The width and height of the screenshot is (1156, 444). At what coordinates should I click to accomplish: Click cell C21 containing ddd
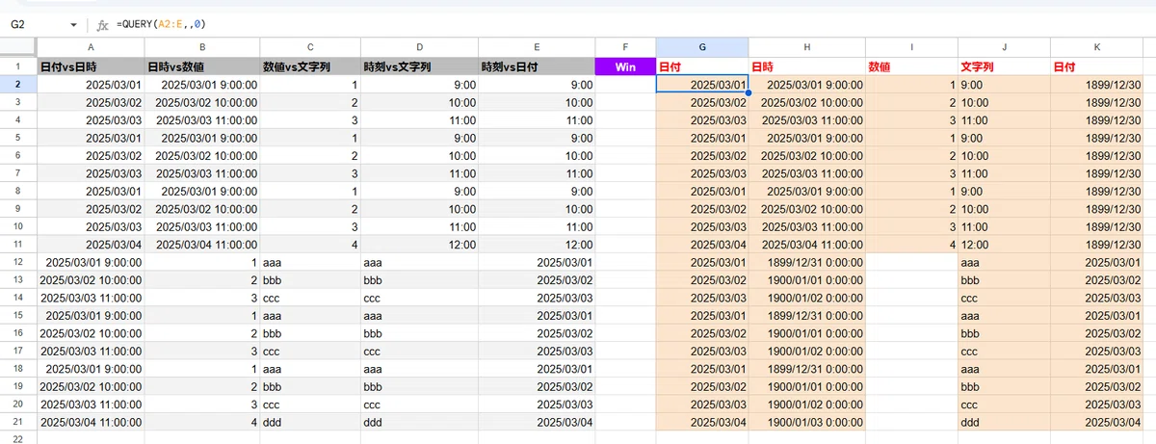(310, 422)
